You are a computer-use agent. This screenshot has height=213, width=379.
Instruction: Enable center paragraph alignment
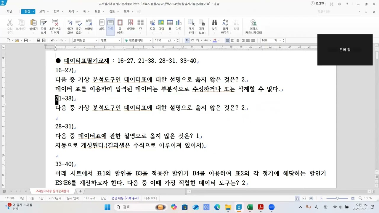click(237, 41)
